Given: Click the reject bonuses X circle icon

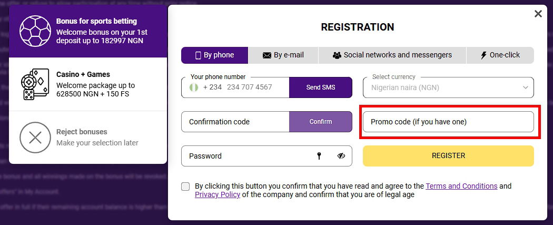Looking at the screenshot, I should point(35,138).
